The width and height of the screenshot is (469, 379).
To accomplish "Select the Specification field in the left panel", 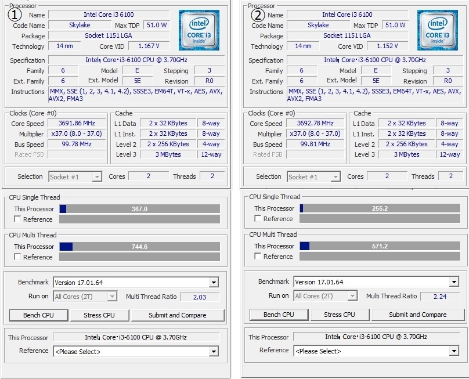I will [136, 60].
